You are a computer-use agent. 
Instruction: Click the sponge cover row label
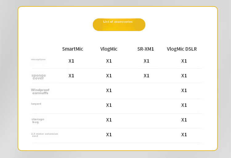click(38, 77)
